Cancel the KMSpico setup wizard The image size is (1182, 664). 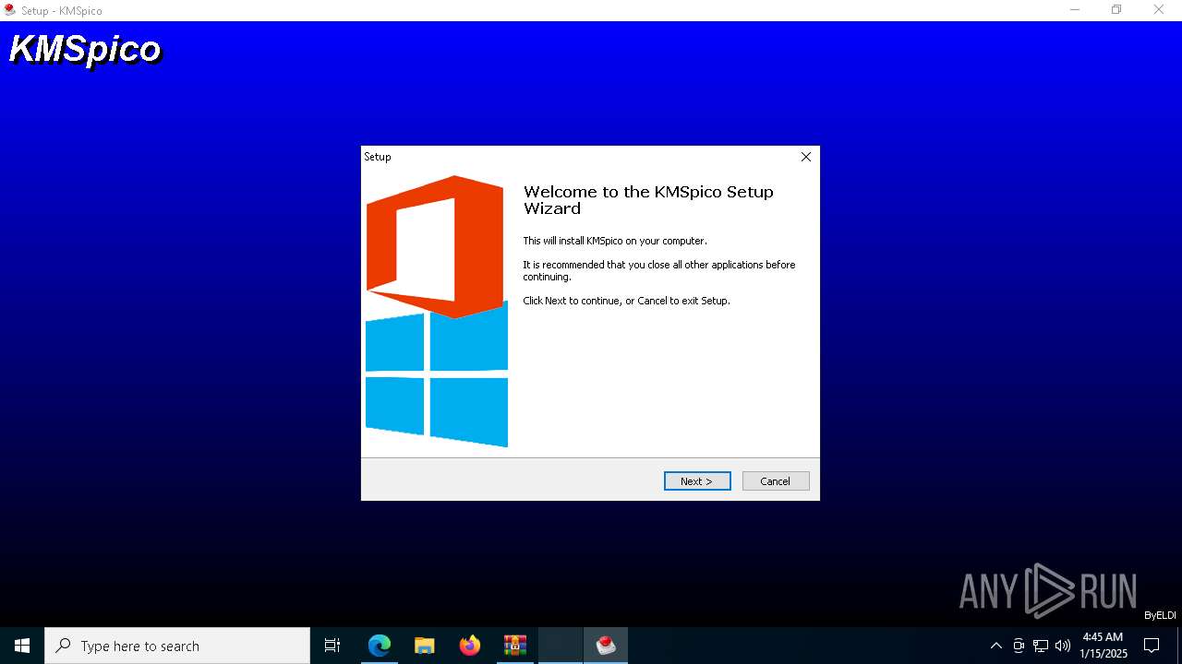pos(776,481)
